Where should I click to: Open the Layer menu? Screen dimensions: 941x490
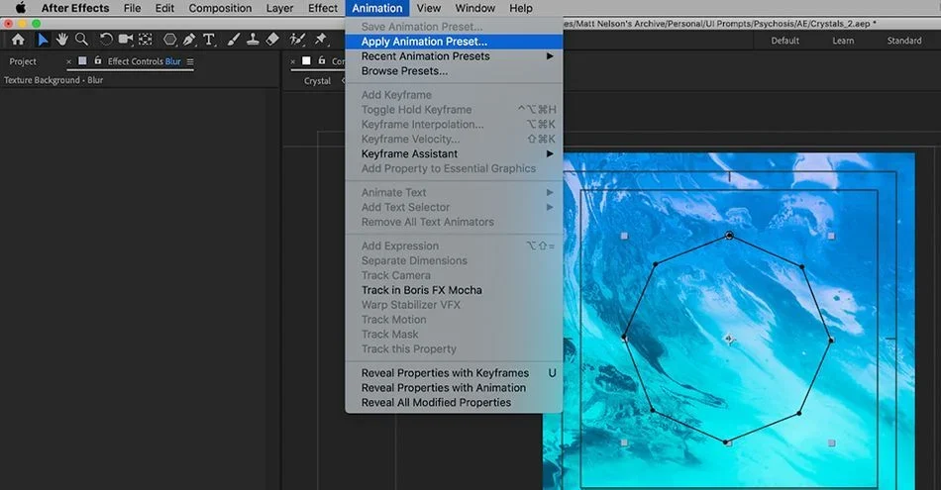pyautogui.click(x=279, y=8)
